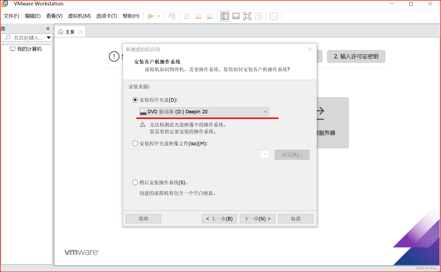Open the 查看(V) menu

tap(54, 16)
